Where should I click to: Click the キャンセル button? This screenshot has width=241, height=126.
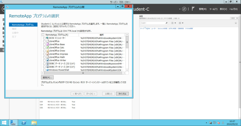tap(122, 94)
